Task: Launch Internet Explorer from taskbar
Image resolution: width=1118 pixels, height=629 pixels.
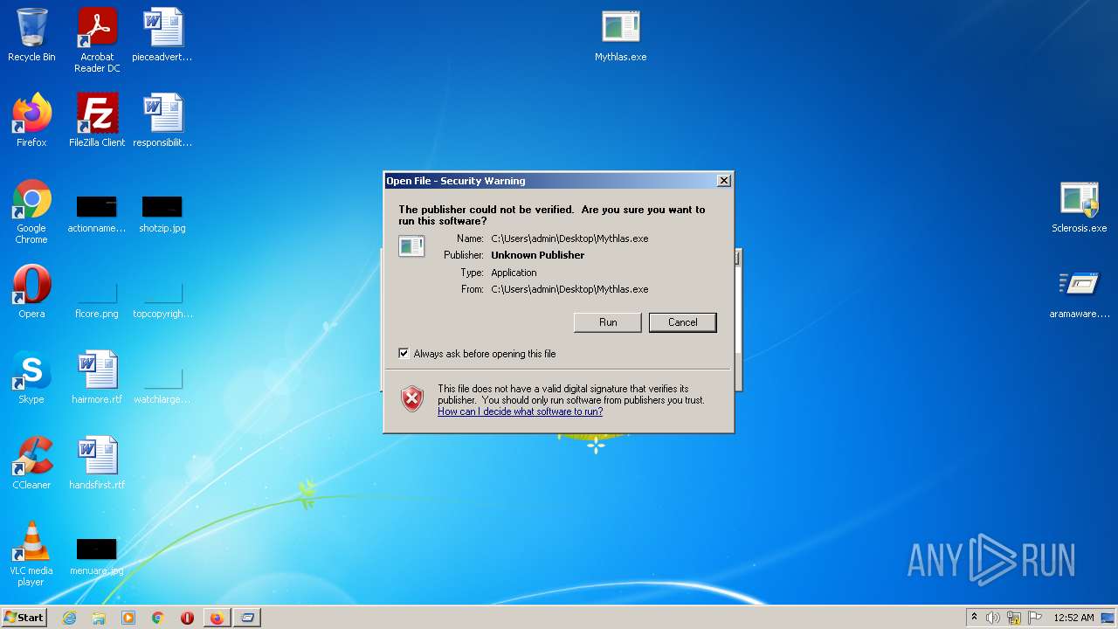Action: 69,618
